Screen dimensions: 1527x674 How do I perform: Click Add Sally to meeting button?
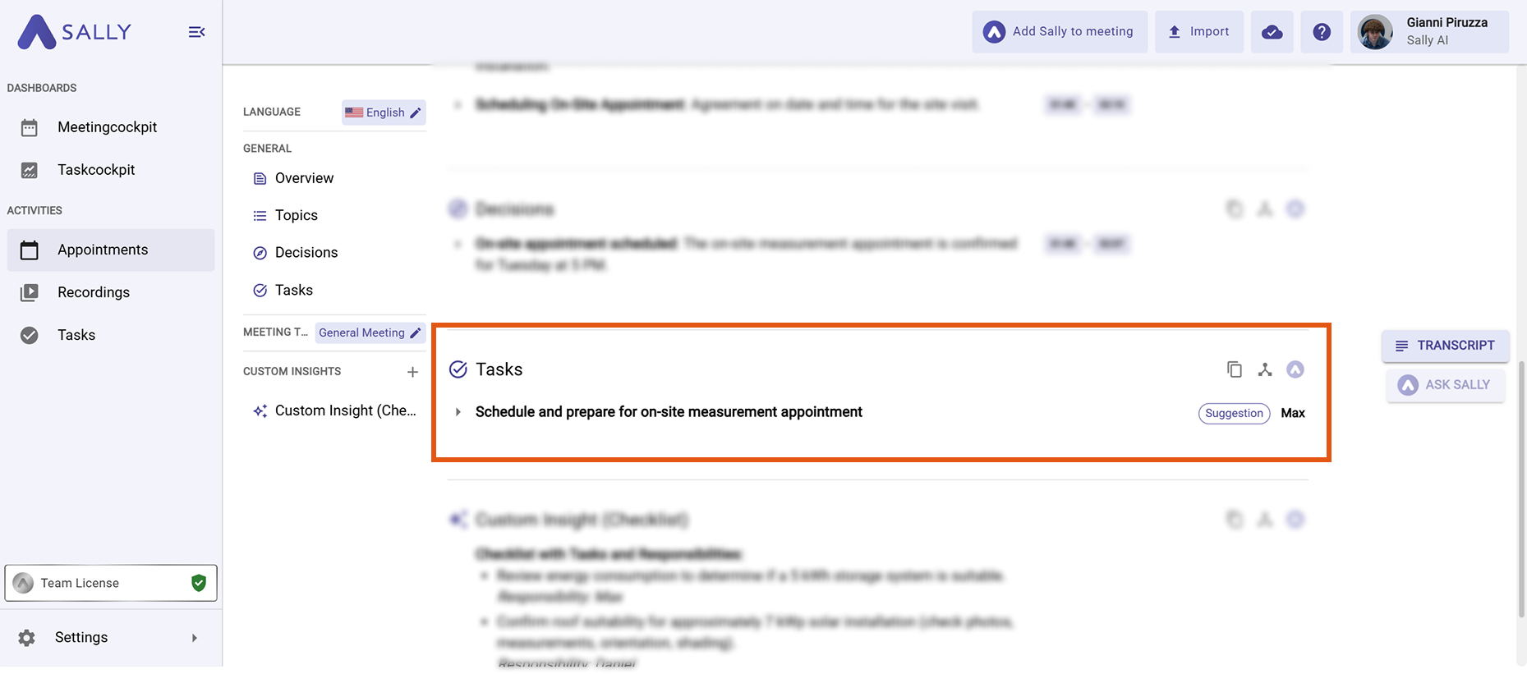(1060, 32)
